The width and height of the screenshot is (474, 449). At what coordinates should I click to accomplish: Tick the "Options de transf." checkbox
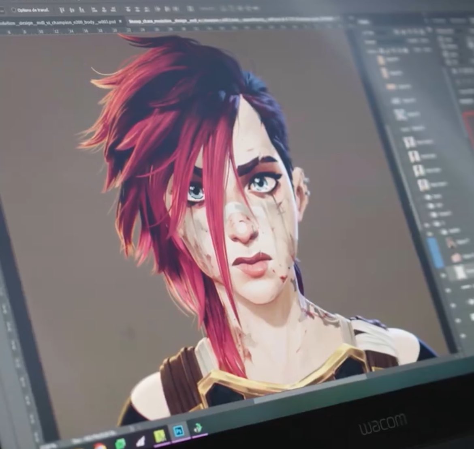[x=13, y=10]
